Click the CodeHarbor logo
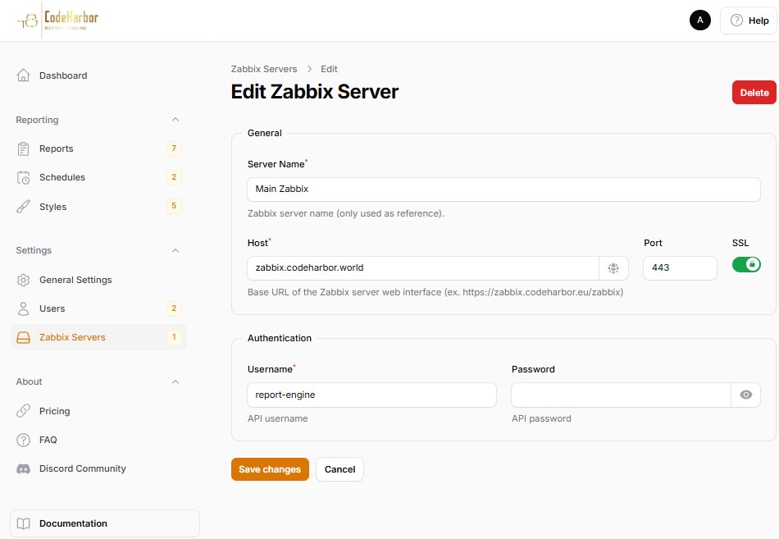Image resolution: width=779 pixels, height=539 pixels. click(x=58, y=20)
